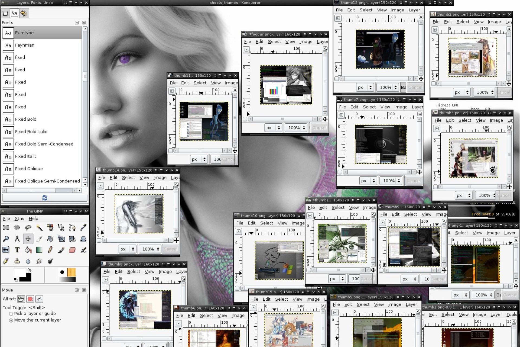Screen dimensions: 520x347
Task: Select the Paintbrush tool
Action: pyautogui.click(x=61, y=250)
